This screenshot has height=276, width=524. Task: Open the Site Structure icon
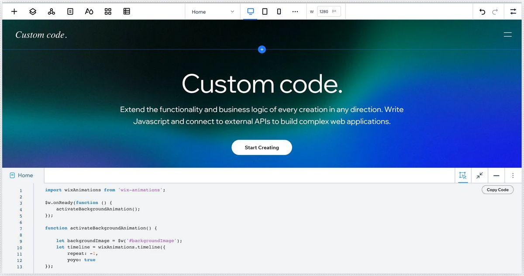point(52,12)
